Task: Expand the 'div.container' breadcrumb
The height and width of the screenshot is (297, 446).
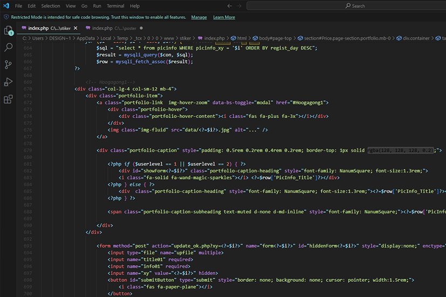Action: [417, 38]
